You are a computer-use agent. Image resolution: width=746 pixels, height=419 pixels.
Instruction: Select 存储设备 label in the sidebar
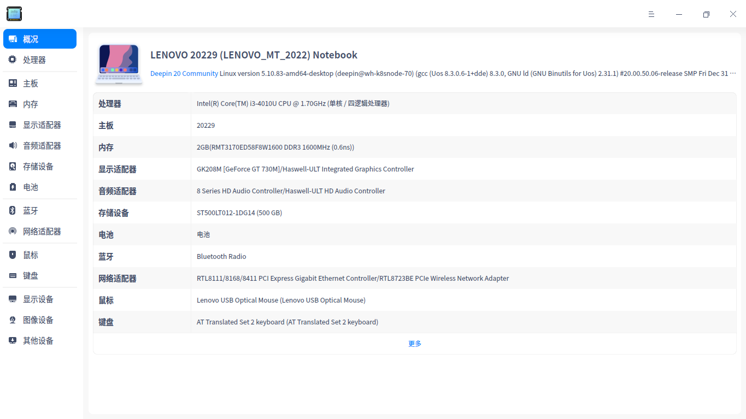(38, 166)
